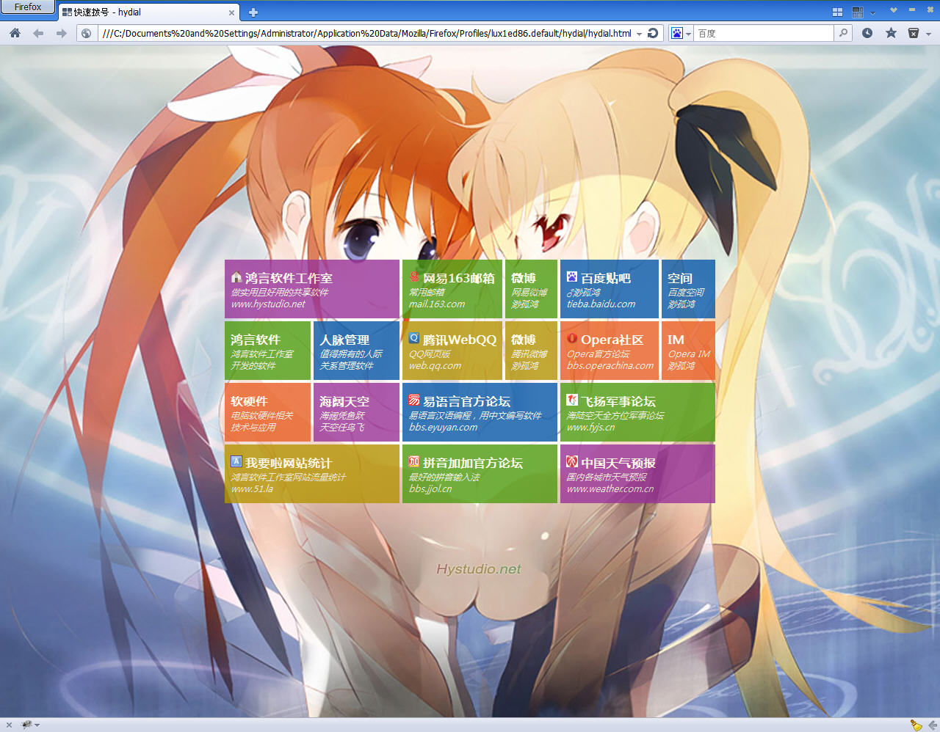Screen dimensions: 940x732
Task: Reload the current page
Action: tap(653, 33)
